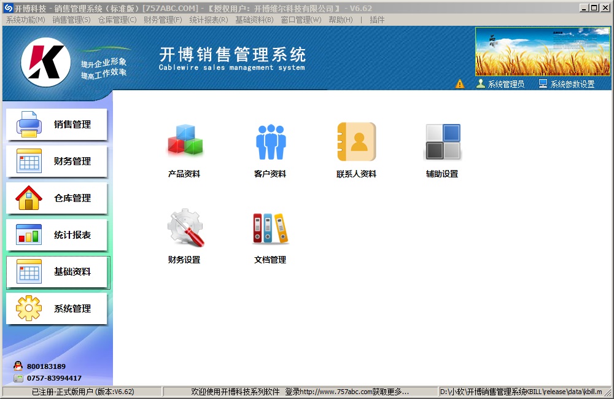The image size is (614, 399).
Task: Click the house icon beside 仓库管理
Action: coord(29,198)
